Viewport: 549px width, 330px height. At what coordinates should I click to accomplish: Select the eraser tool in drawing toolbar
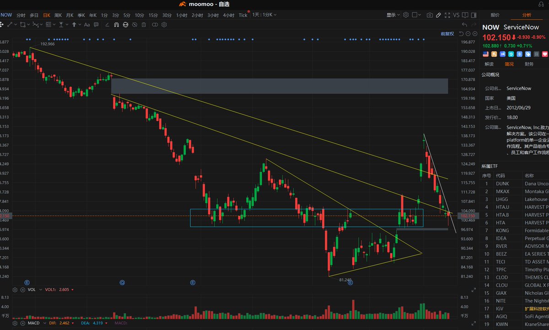click(x=107, y=24)
